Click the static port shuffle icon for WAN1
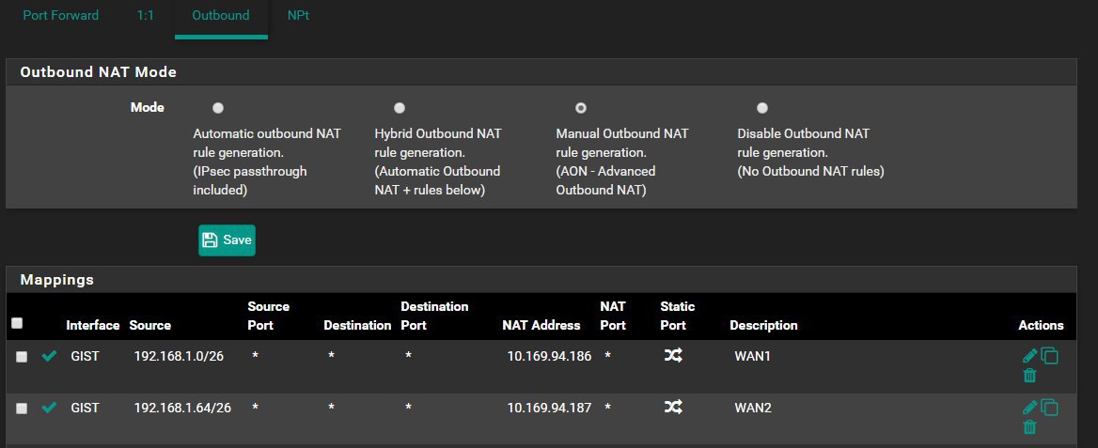The height and width of the screenshot is (448, 1098). (x=673, y=356)
